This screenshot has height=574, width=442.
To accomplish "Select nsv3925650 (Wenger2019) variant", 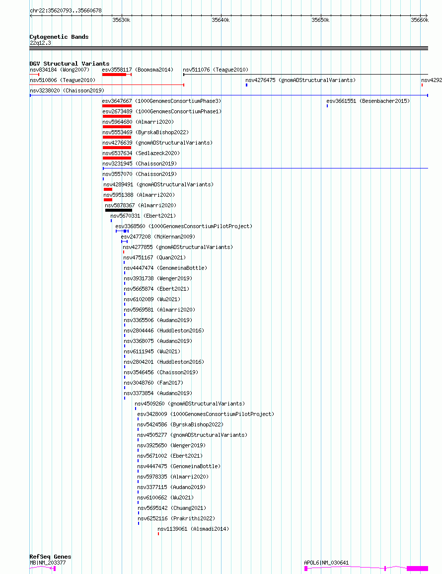I will [x=171, y=445].
